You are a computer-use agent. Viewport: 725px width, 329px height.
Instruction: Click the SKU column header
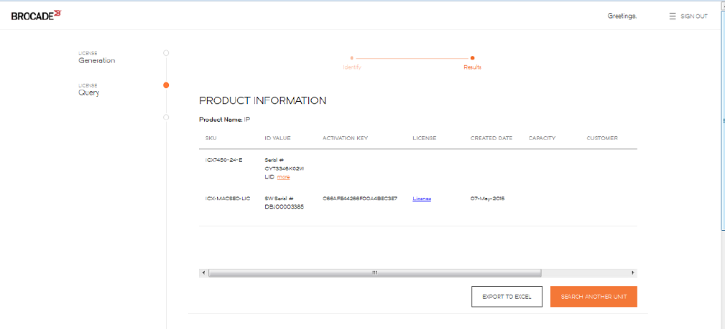tap(211, 138)
